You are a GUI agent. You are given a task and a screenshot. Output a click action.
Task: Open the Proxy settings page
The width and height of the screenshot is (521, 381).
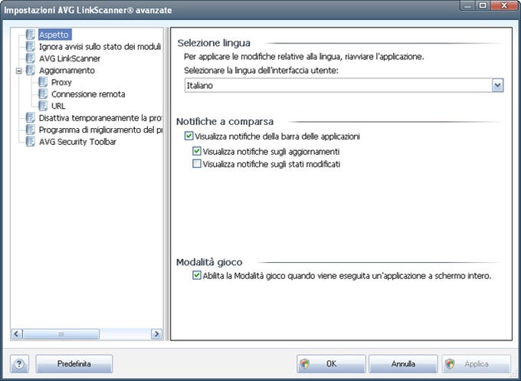coord(61,82)
